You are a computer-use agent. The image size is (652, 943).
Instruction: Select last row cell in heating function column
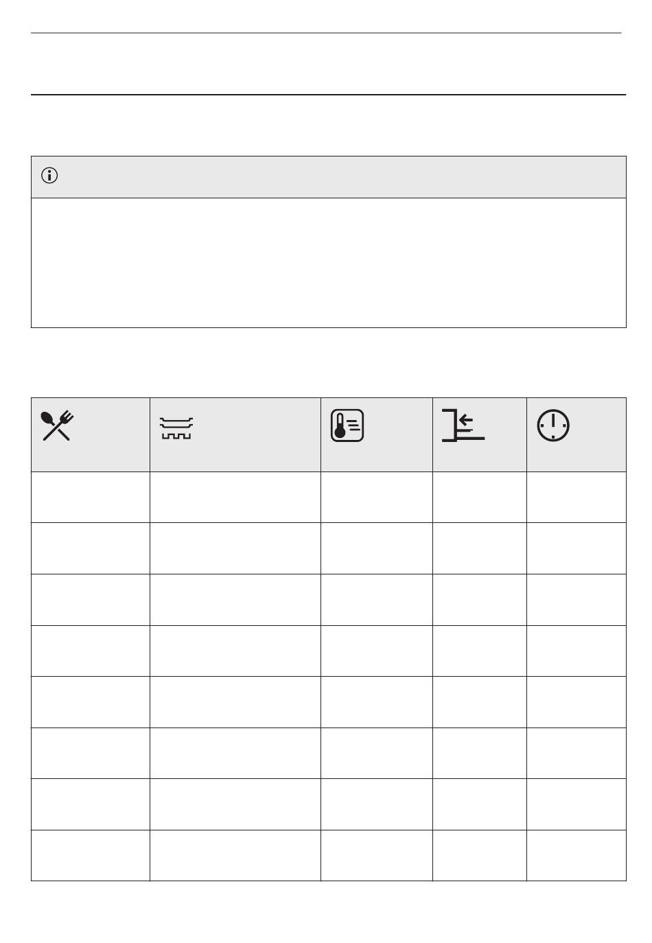235,855
